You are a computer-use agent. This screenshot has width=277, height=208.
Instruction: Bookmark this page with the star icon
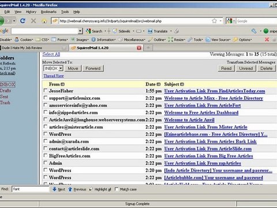pos(214,21)
